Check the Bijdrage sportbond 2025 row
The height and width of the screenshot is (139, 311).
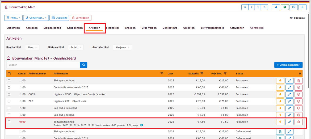[x=9, y=81]
